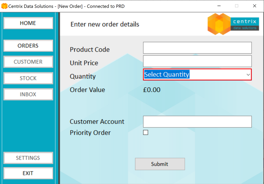Open SETTINGS from the sidebar
264x184 pixels.
[x=28, y=158]
